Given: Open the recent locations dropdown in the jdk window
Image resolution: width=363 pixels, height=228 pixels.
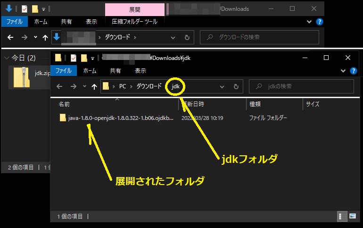Looking at the screenshot, I should [84, 86].
